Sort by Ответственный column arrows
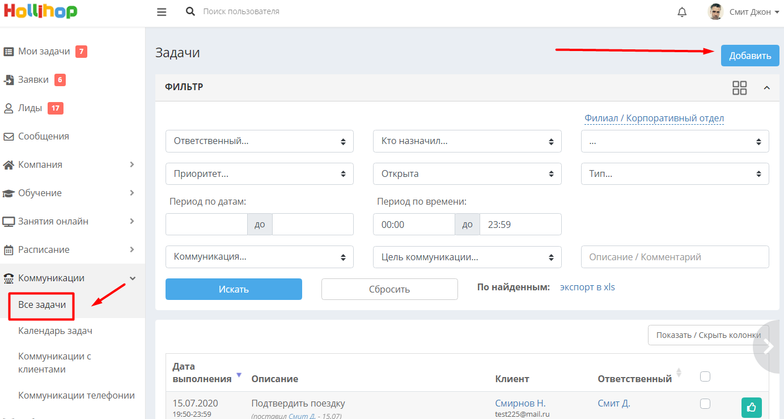The image size is (784, 419). [x=679, y=373]
